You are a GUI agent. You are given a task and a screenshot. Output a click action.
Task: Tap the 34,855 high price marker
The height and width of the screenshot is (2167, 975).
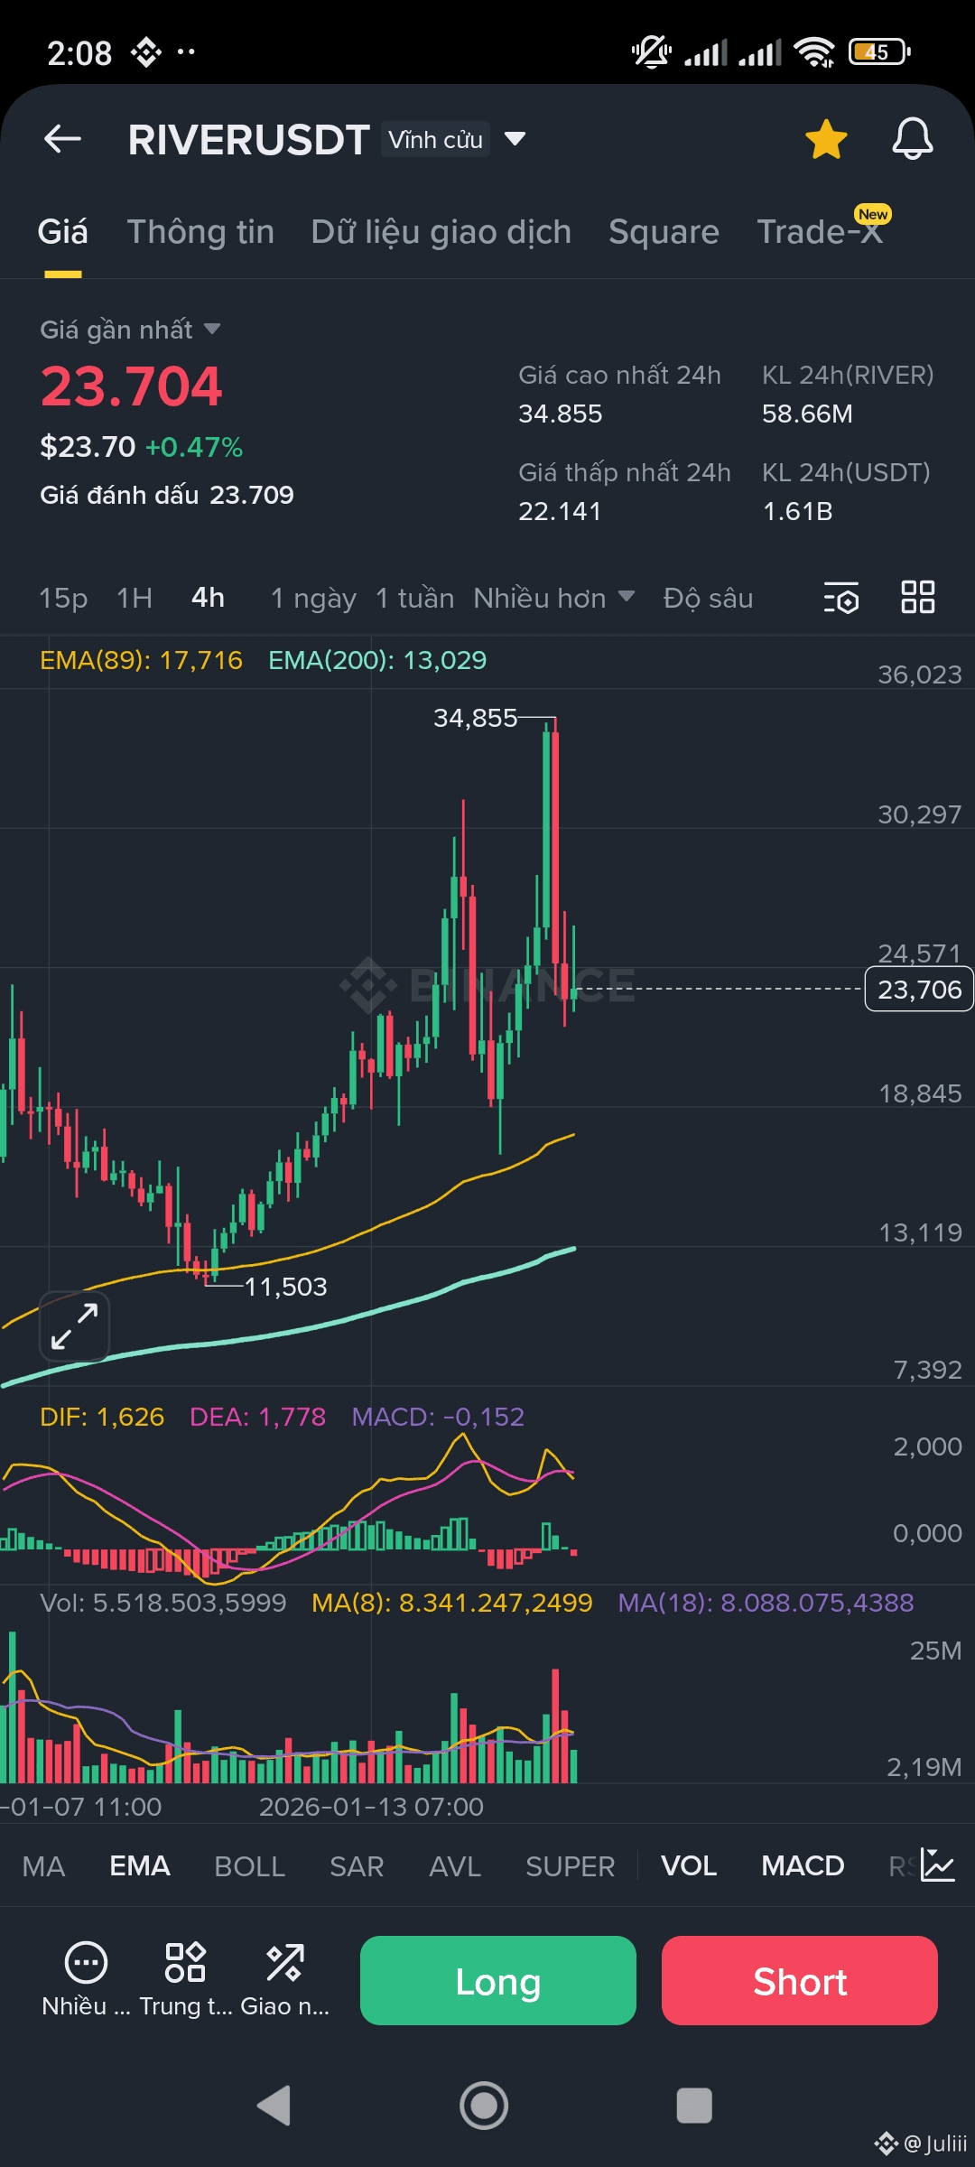coord(475,718)
